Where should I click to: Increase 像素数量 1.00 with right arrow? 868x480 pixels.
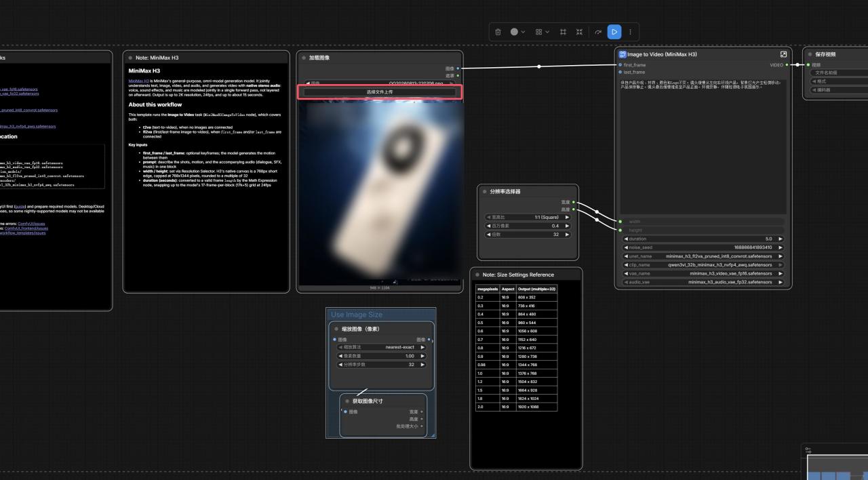point(422,356)
